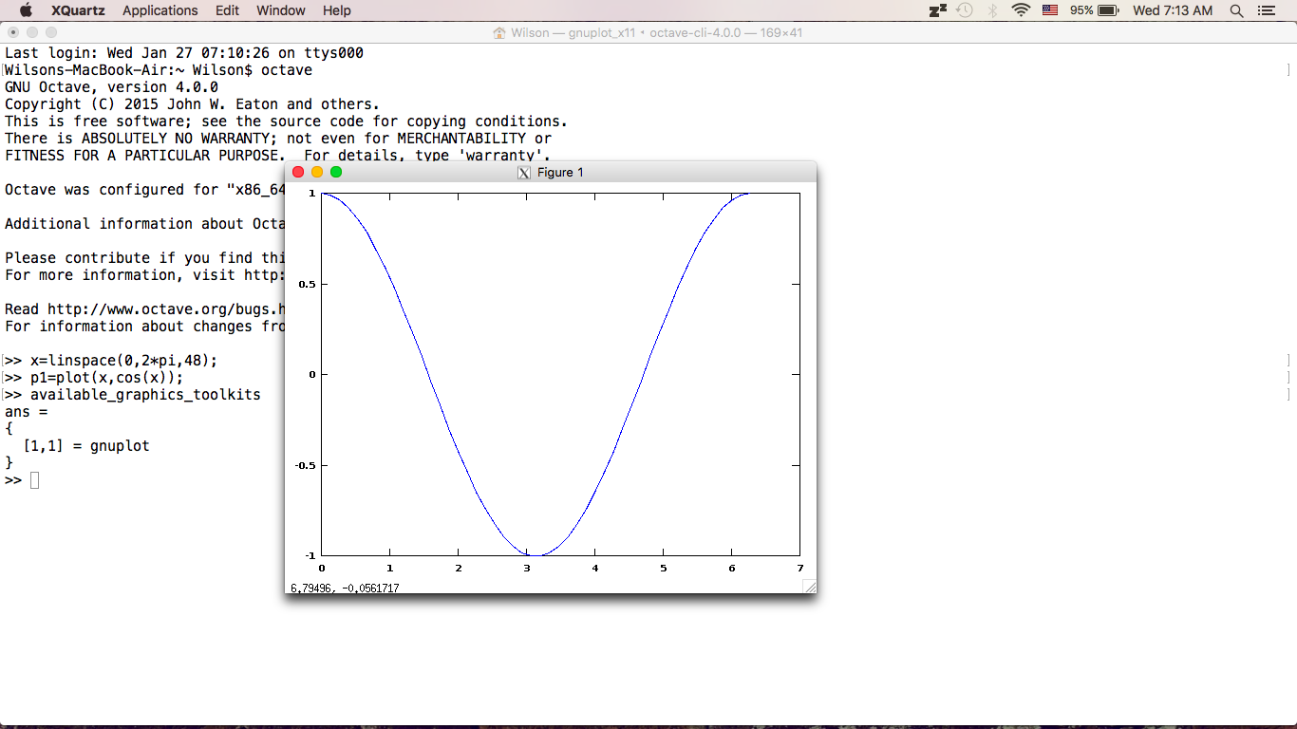
Task: Minimize the Figure 1 window
Action: (317, 172)
